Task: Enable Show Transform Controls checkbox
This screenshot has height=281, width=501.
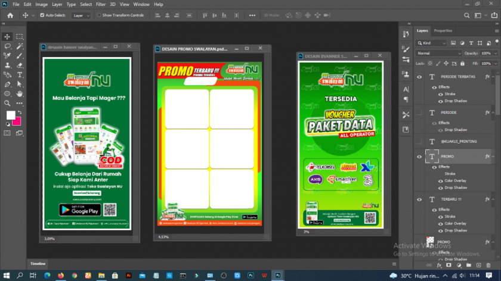Action: coord(99,15)
